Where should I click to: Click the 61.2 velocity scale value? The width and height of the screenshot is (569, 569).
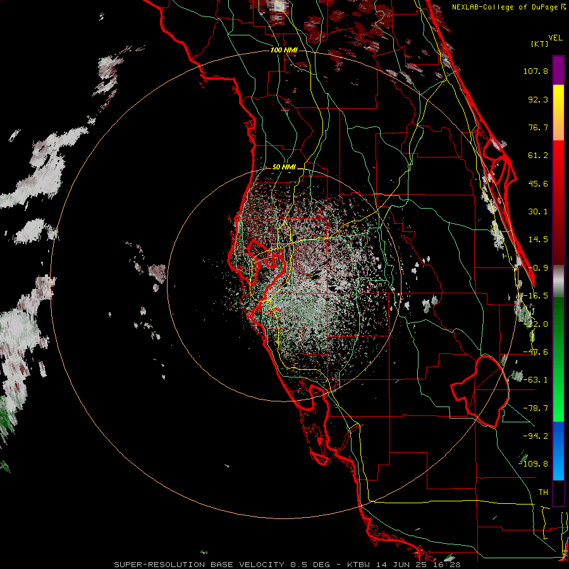tap(538, 156)
